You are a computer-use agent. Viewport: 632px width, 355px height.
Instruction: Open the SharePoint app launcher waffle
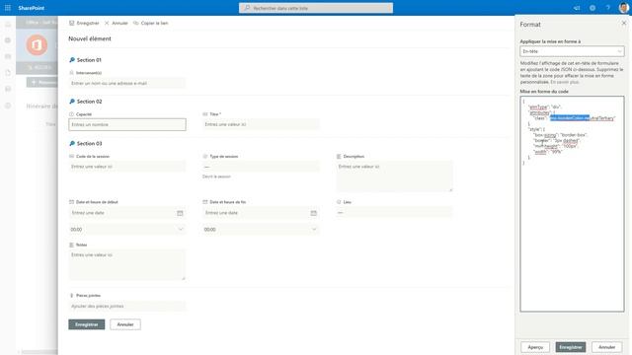(x=8, y=8)
